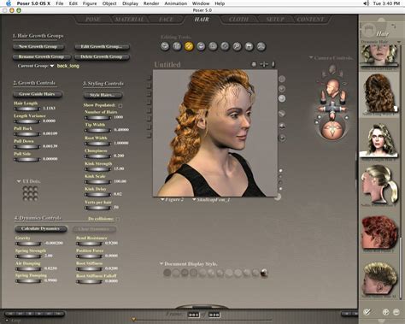Click the rotation trackball in Camera Controls

click(x=332, y=130)
